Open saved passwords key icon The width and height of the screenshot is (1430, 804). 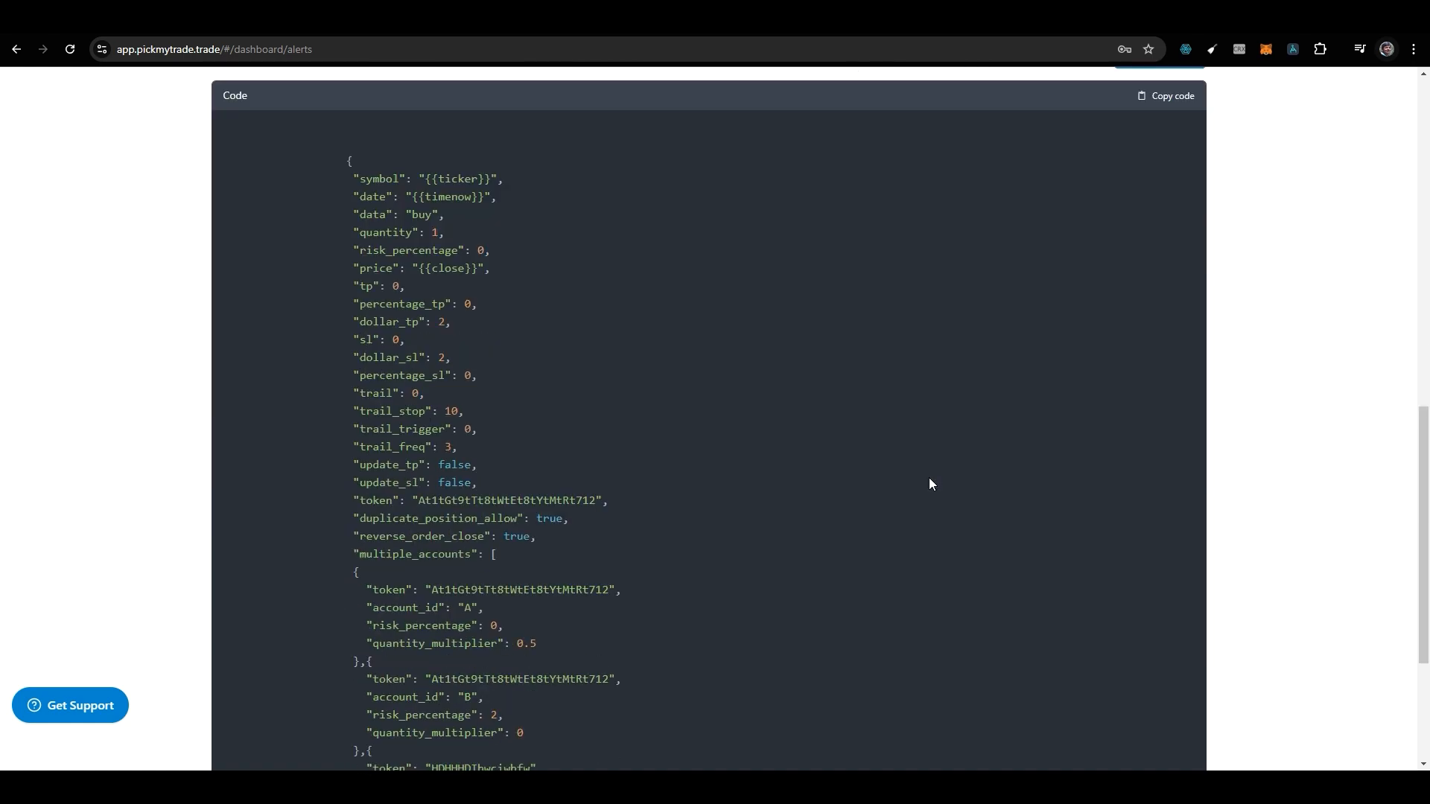click(x=1125, y=49)
